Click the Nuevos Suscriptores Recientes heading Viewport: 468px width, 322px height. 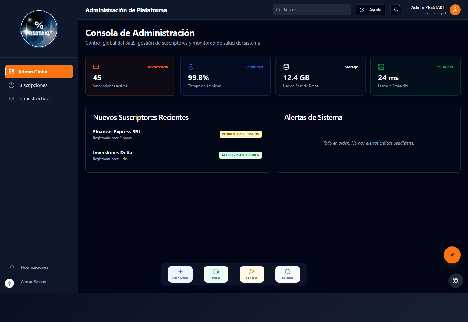tap(141, 117)
